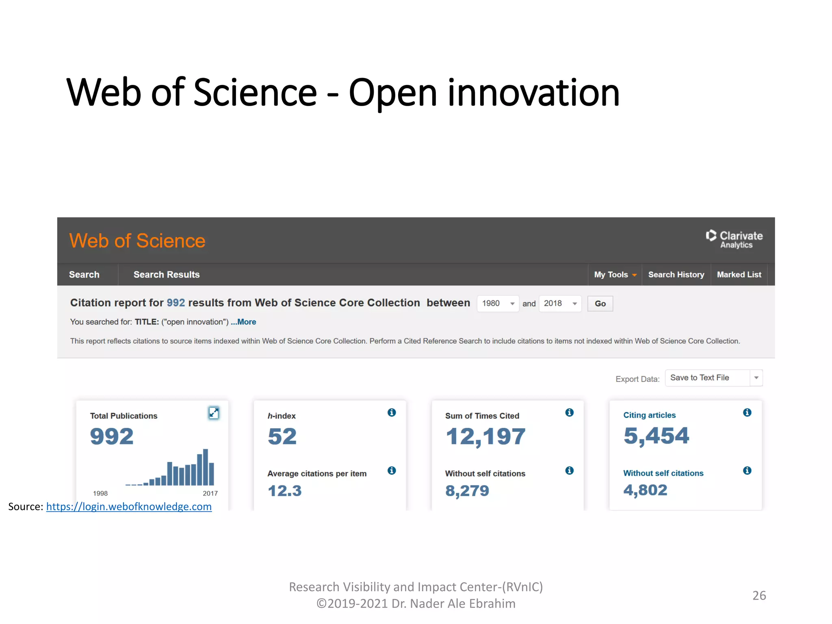Screen dimensions: 832x624
Task: Click the orange Web of Science logo
Action: tap(137, 240)
